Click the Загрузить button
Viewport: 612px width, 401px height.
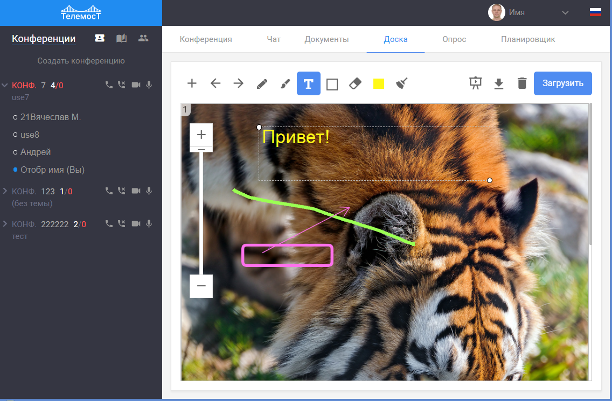562,83
